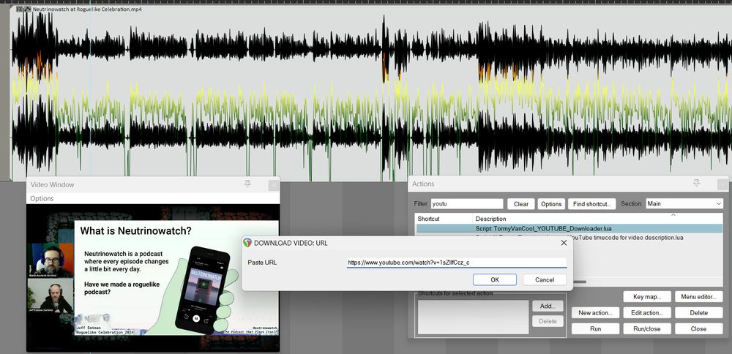Viewport: 732px width, 354px height.
Task: Pin the Actions window
Action: pos(696,184)
